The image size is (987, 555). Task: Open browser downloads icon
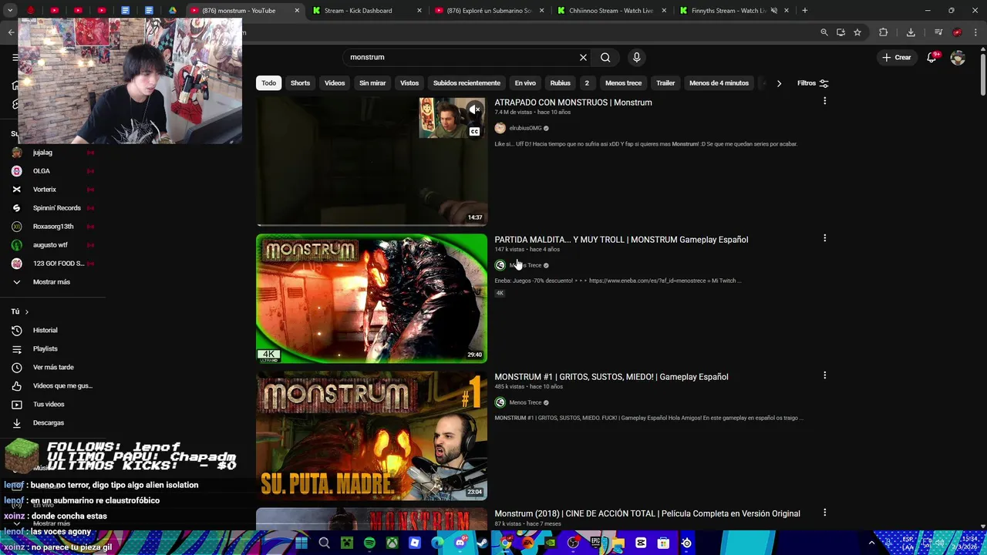click(x=911, y=32)
